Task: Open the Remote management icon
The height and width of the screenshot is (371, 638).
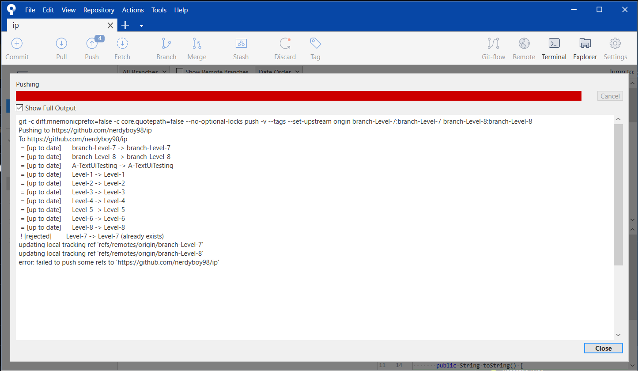Action: click(x=524, y=48)
